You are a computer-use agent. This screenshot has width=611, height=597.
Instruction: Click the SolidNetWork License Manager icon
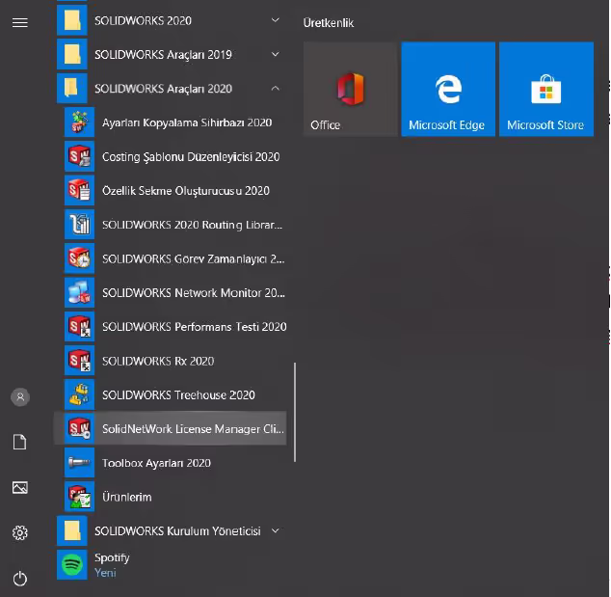coord(79,428)
